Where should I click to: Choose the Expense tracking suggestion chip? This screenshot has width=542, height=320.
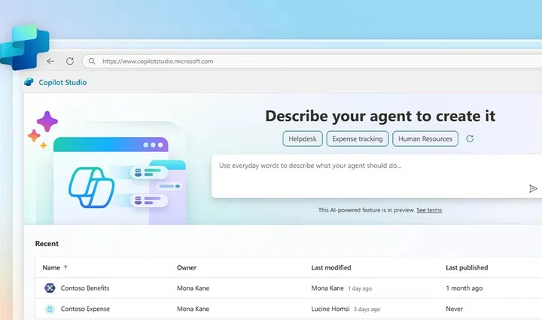[358, 139]
